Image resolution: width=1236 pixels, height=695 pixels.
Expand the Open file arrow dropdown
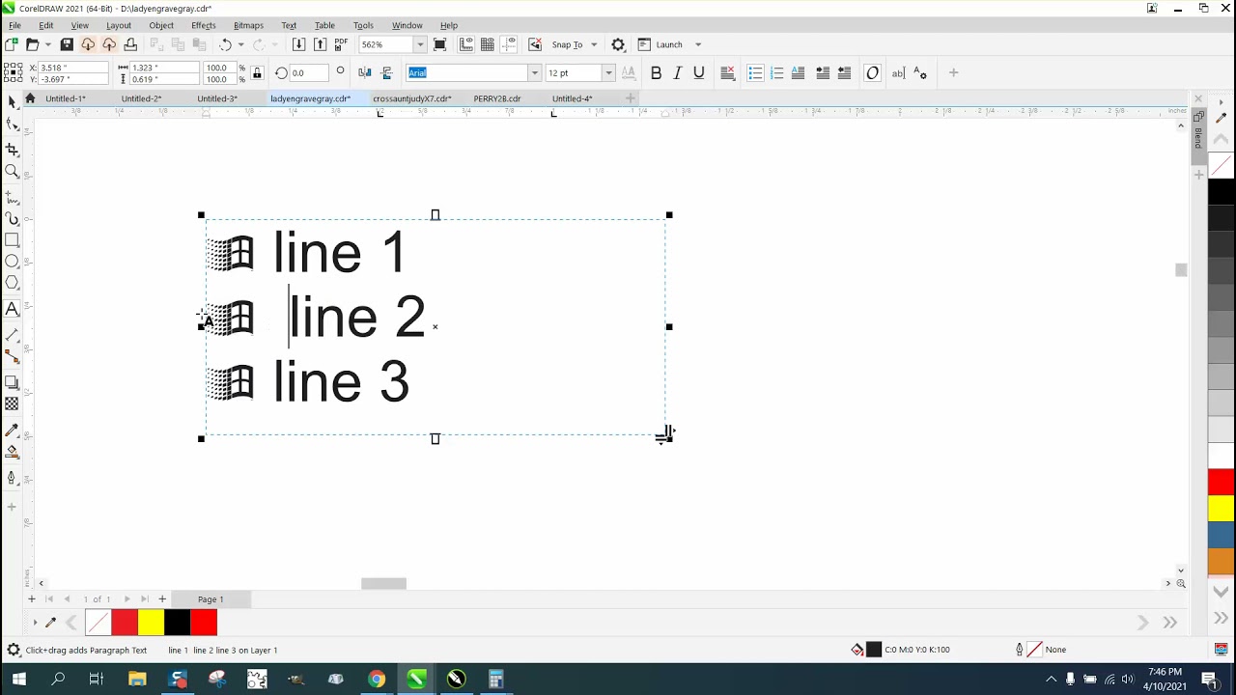pyautogui.click(x=47, y=44)
